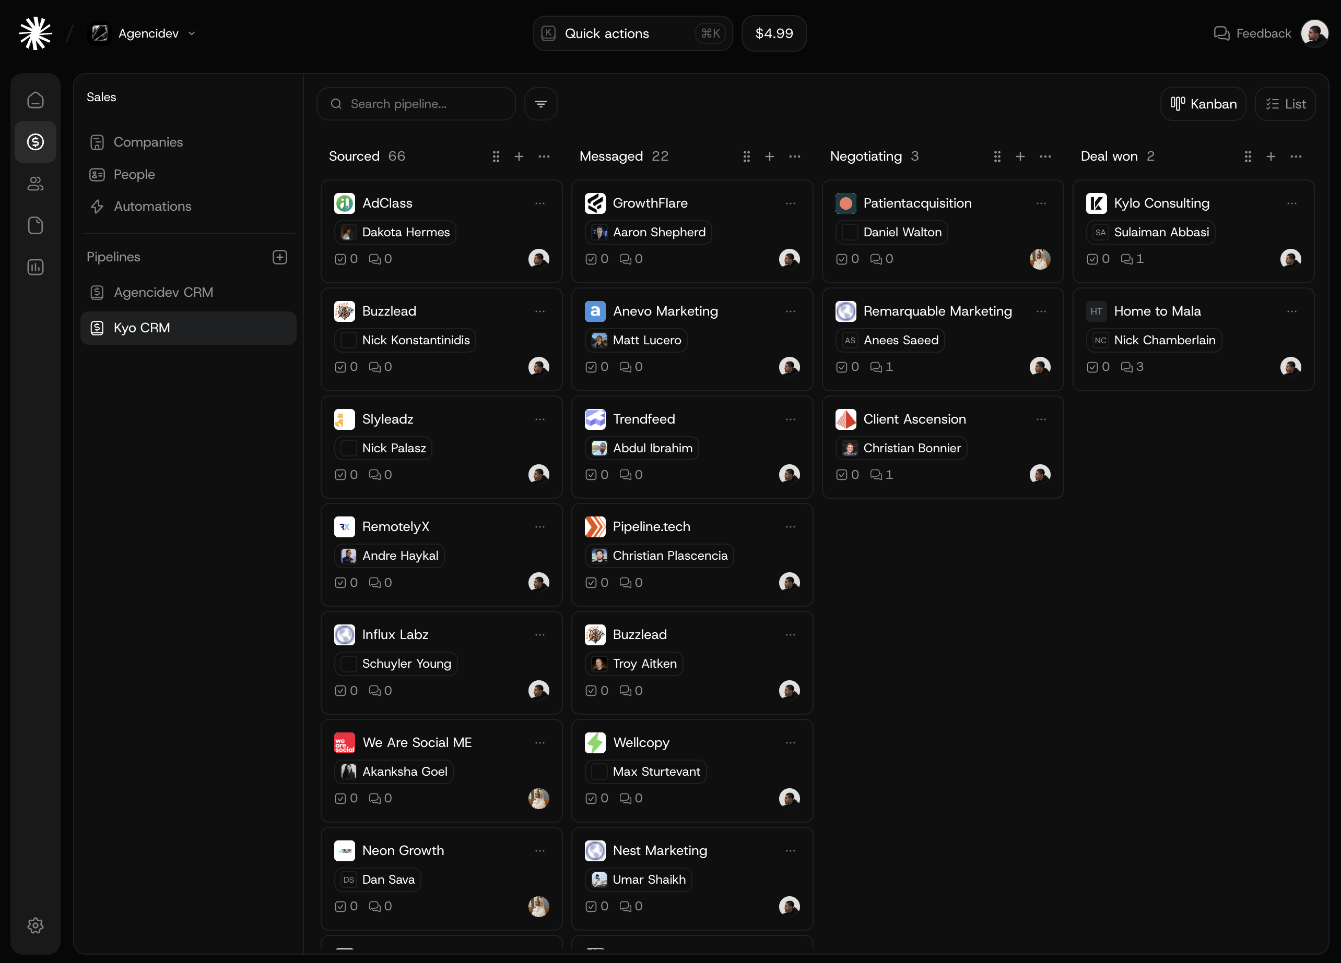Open the Feedback link
Screen dimensions: 1341x963
point(1252,33)
